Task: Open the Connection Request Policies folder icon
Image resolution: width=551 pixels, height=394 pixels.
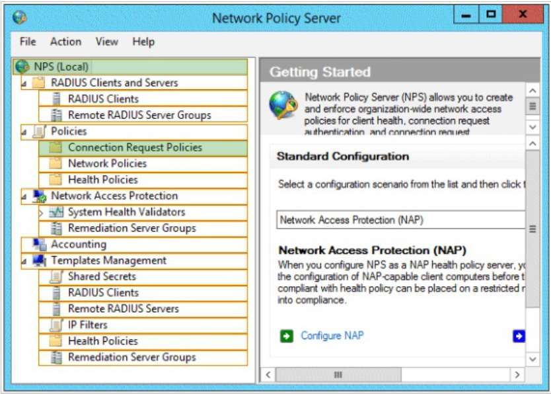Action: click(55, 147)
